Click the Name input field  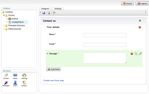105,35
